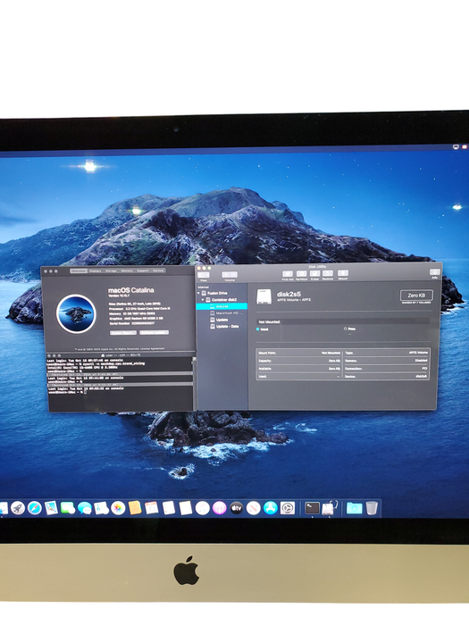Screen dimensions: 469x625
Task: Open Reminders from the Dock
Action: (169, 508)
